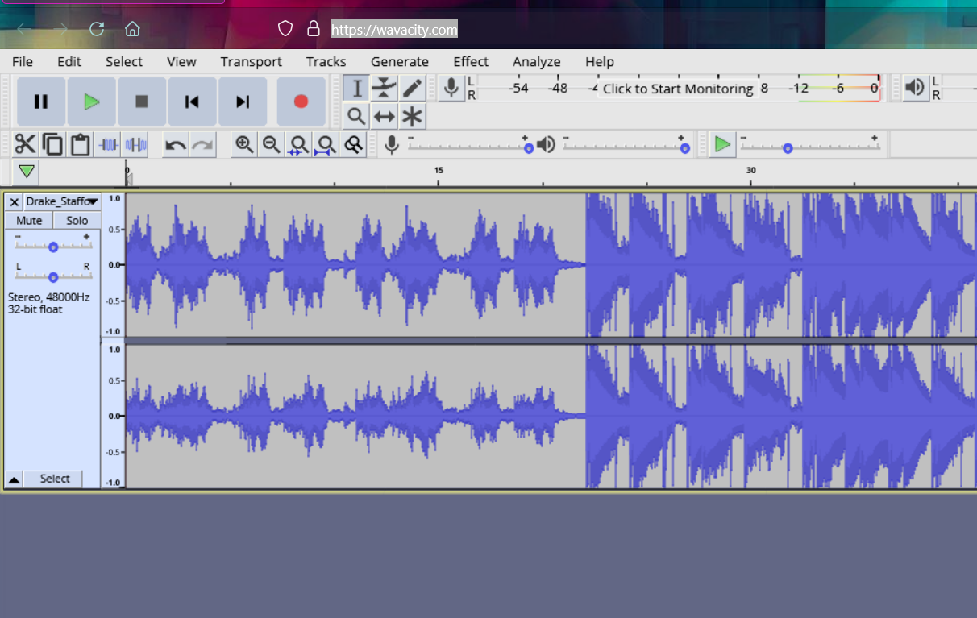Start recording with the red Record button
This screenshot has width=977, height=618.
click(301, 102)
